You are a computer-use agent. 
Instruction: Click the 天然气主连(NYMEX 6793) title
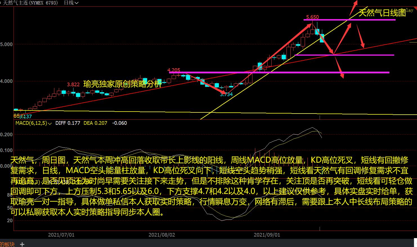pos(30,3)
